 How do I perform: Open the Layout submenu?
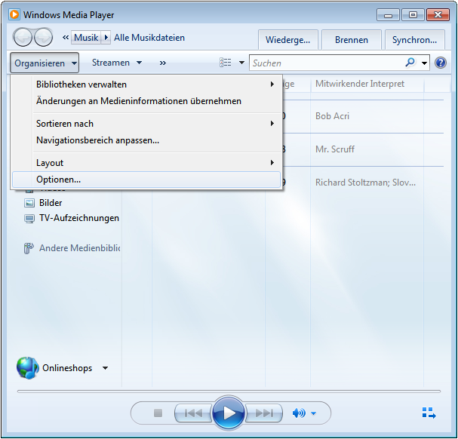pos(146,163)
